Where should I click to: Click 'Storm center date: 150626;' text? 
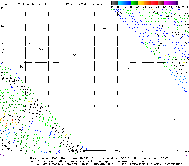click(x=111, y=158)
